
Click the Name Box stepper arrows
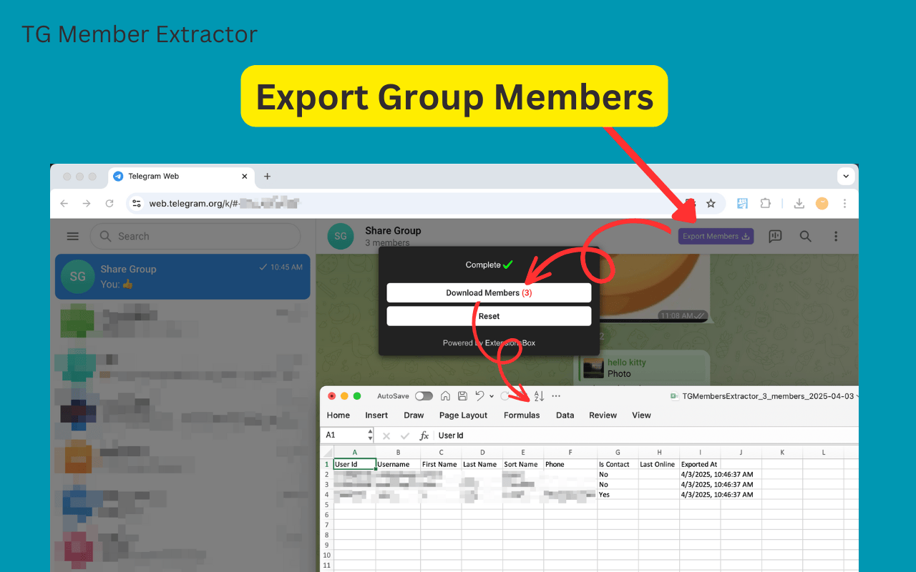[x=370, y=435]
